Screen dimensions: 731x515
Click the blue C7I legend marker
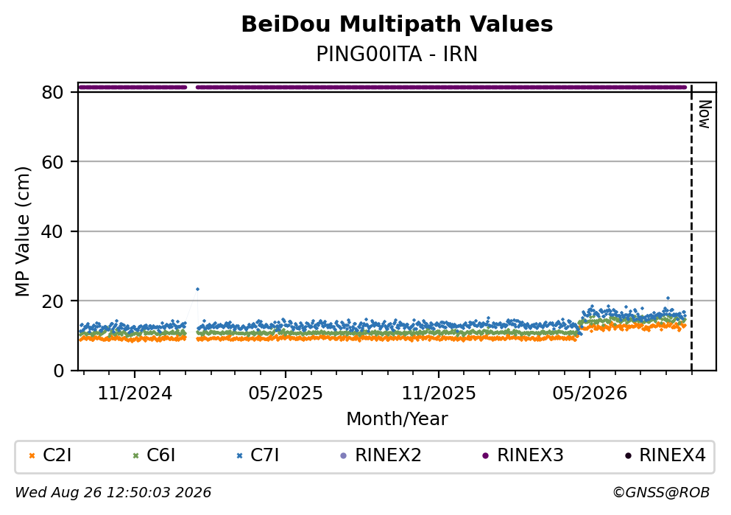tap(240, 456)
